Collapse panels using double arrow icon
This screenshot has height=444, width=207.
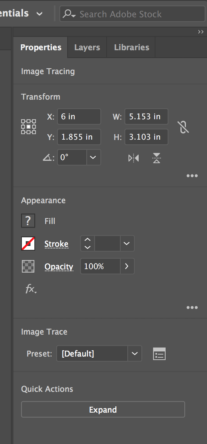(201, 32)
